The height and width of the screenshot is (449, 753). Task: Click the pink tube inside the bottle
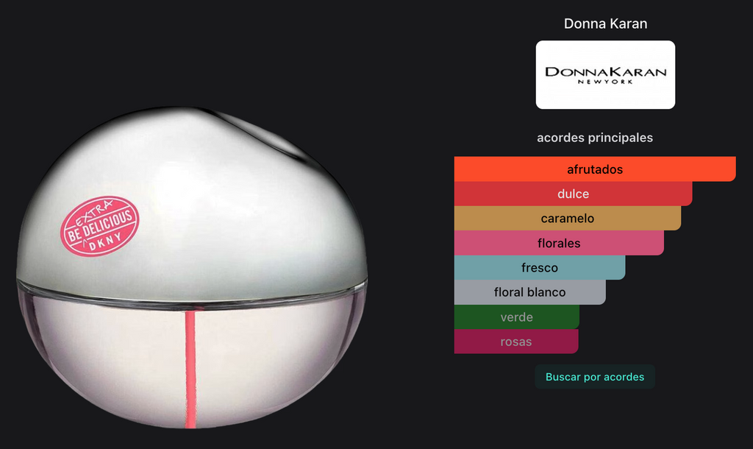pyautogui.click(x=190, y=370)
